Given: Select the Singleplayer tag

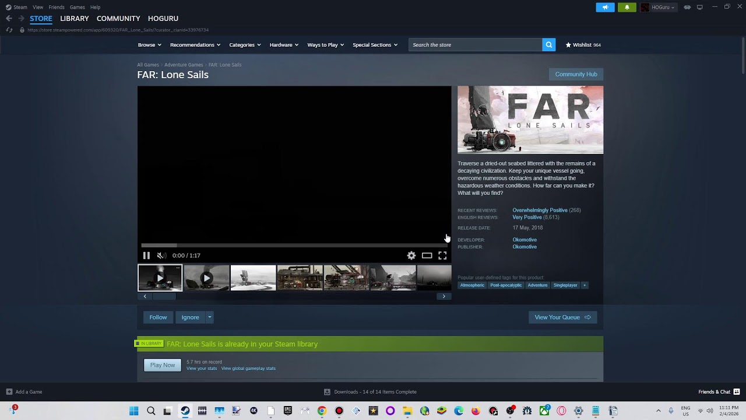Looking at the screenshot, I should pos(565,285).
